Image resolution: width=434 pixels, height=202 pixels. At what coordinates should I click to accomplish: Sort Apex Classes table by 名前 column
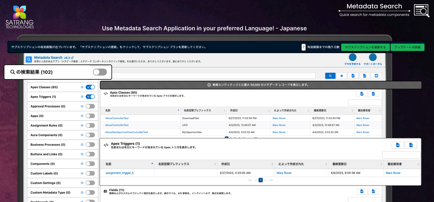140,111
